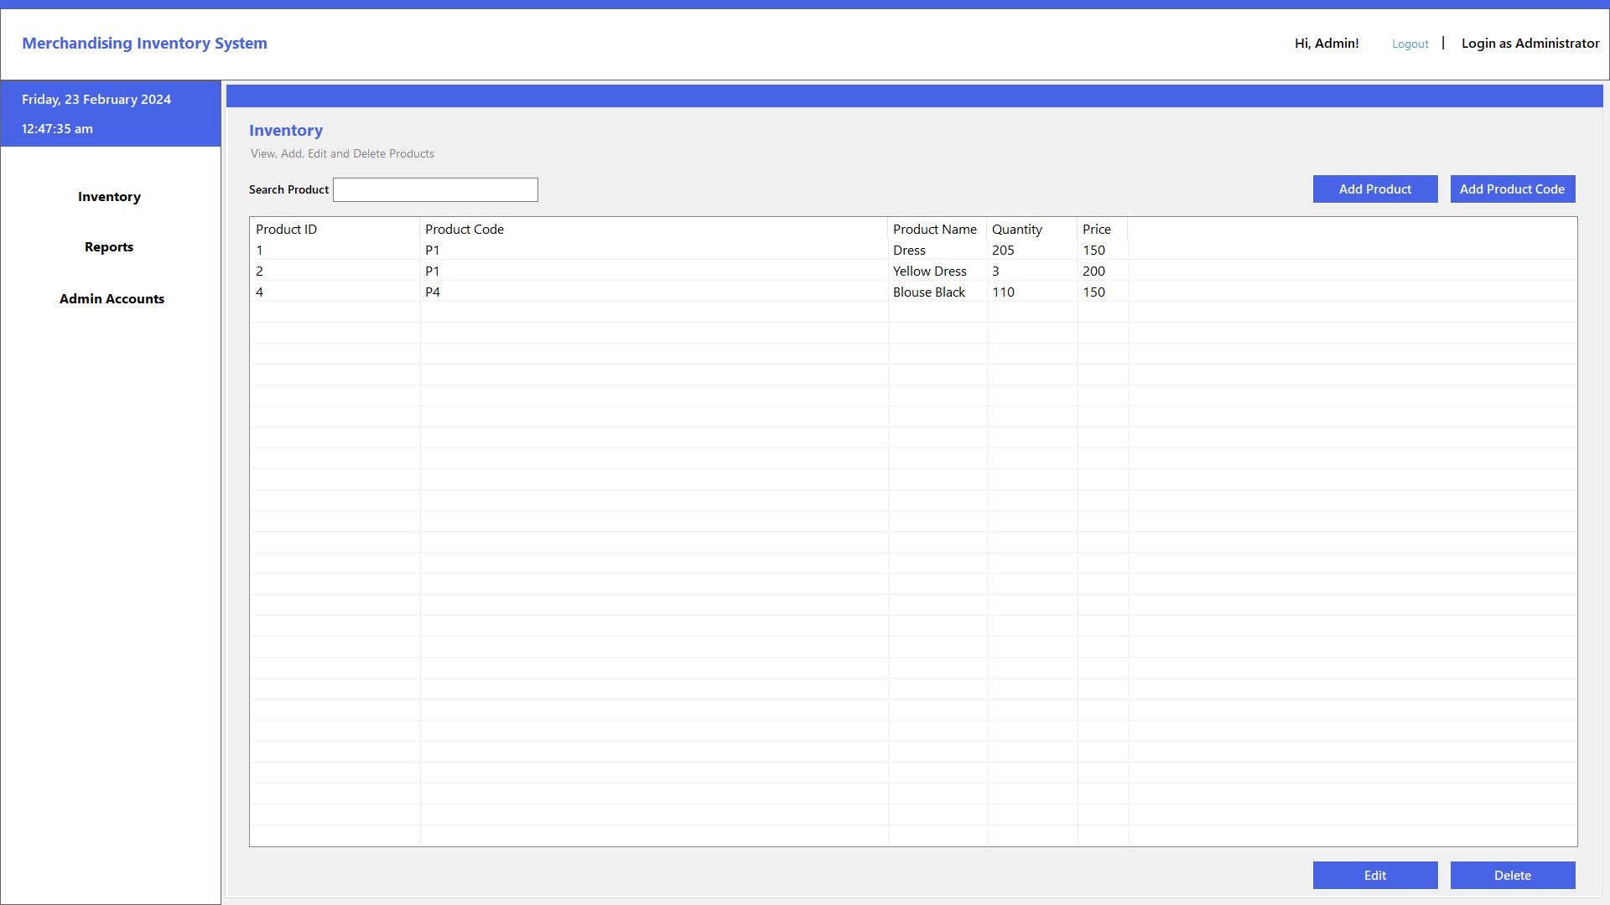Click the Edit button
The image size is (1610, 905).
click(x=1375, y=876)
